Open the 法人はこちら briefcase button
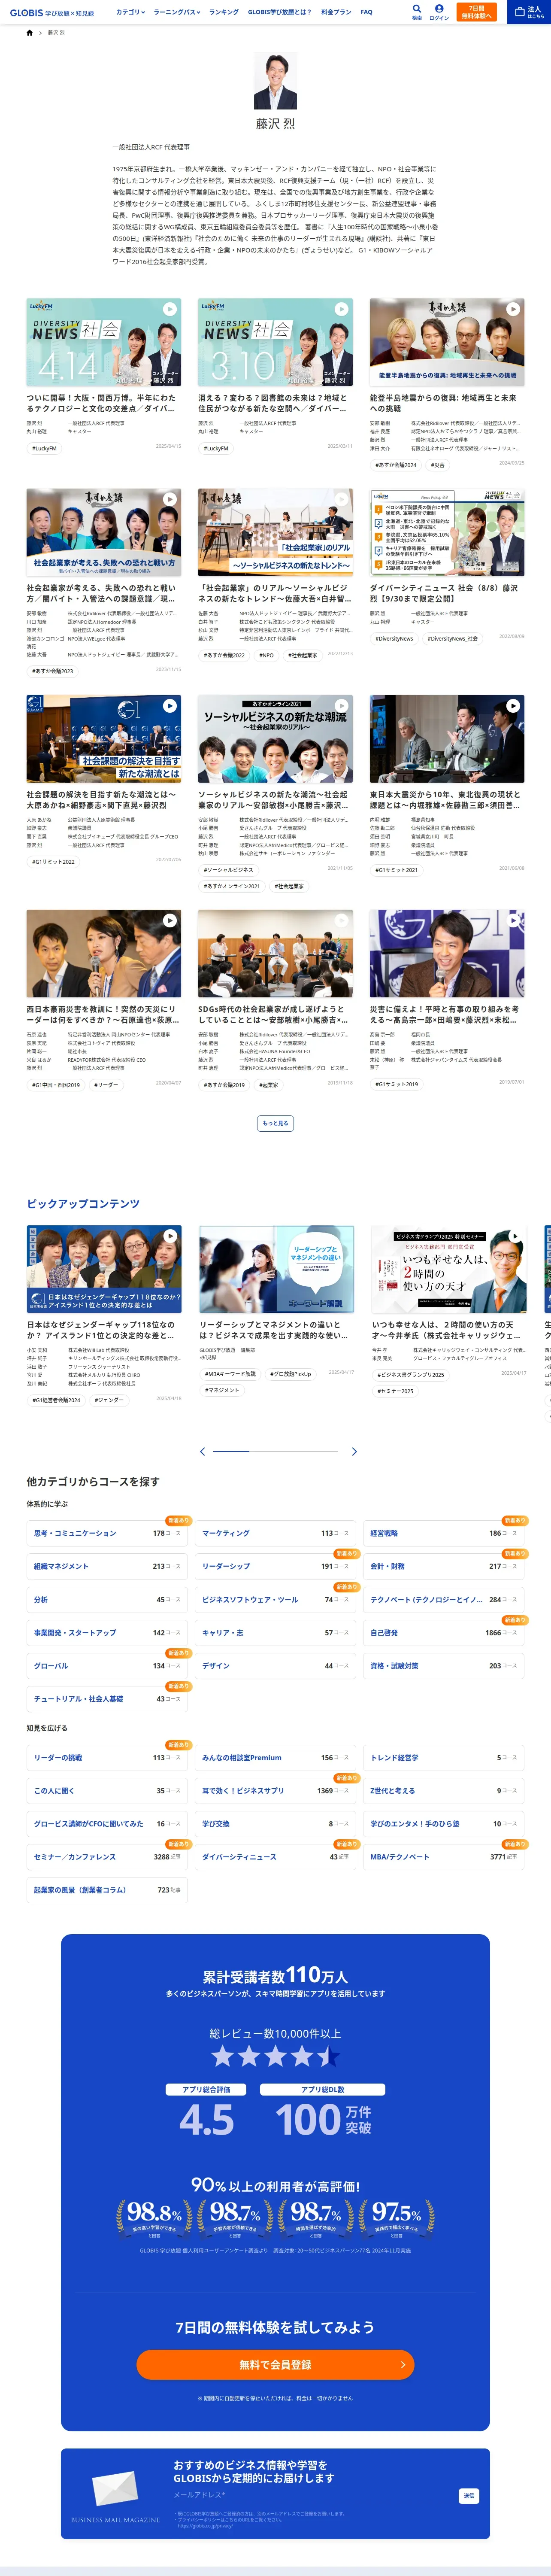The height and width of the screenshot is (2576, 551). point(529,12)
